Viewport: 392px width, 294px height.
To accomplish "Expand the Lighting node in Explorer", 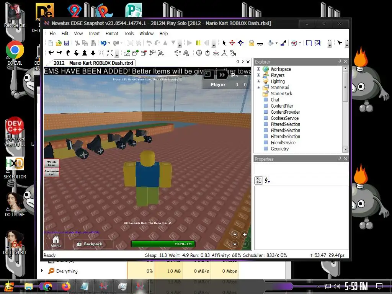I will 258,82.
